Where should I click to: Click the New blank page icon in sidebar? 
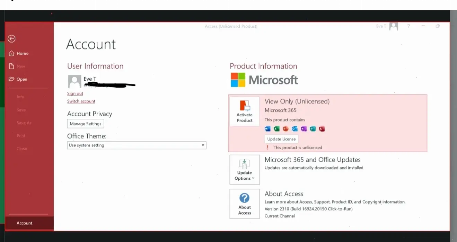(x=11, y=66)
